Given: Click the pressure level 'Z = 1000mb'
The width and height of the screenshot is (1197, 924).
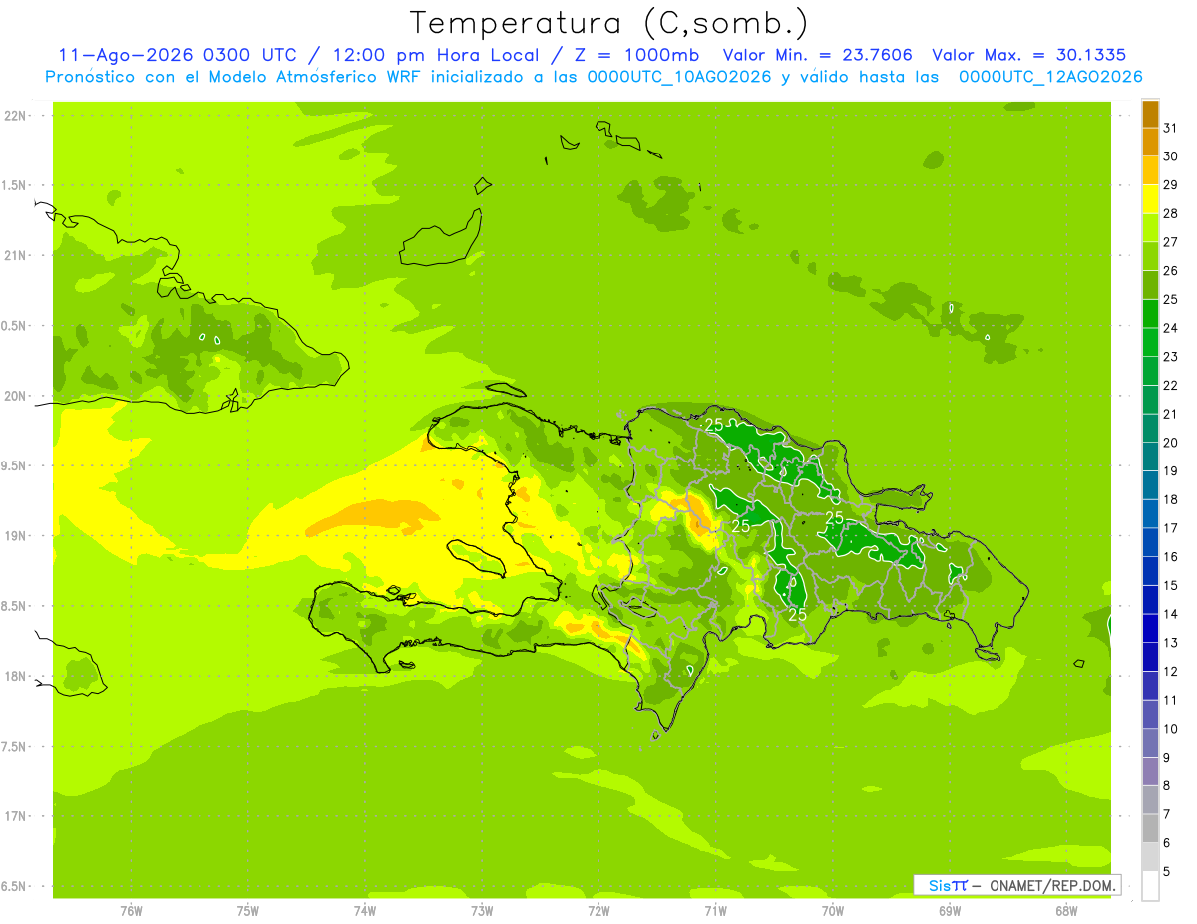Looking at the screenshot, I should (635, 55).
